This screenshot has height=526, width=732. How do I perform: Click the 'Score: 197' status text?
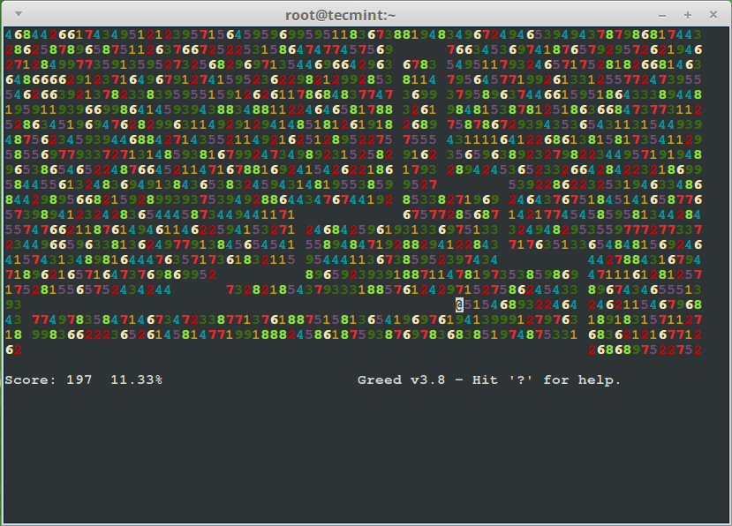(x=49, y=379)
